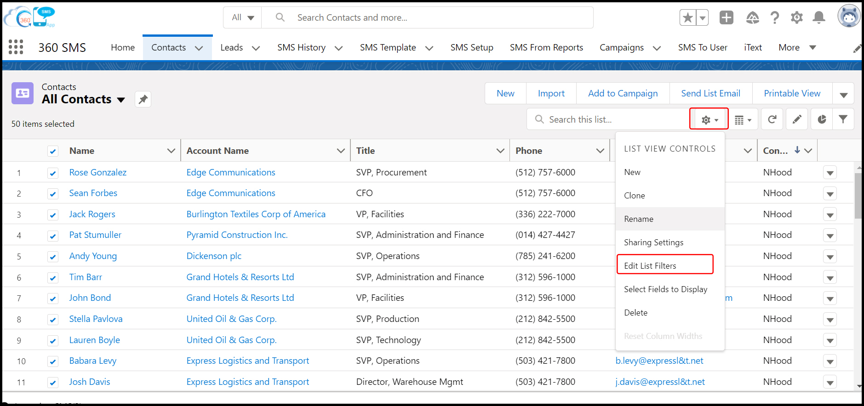
Task: Select Rename from List View Controls
Action: point(670,219)
